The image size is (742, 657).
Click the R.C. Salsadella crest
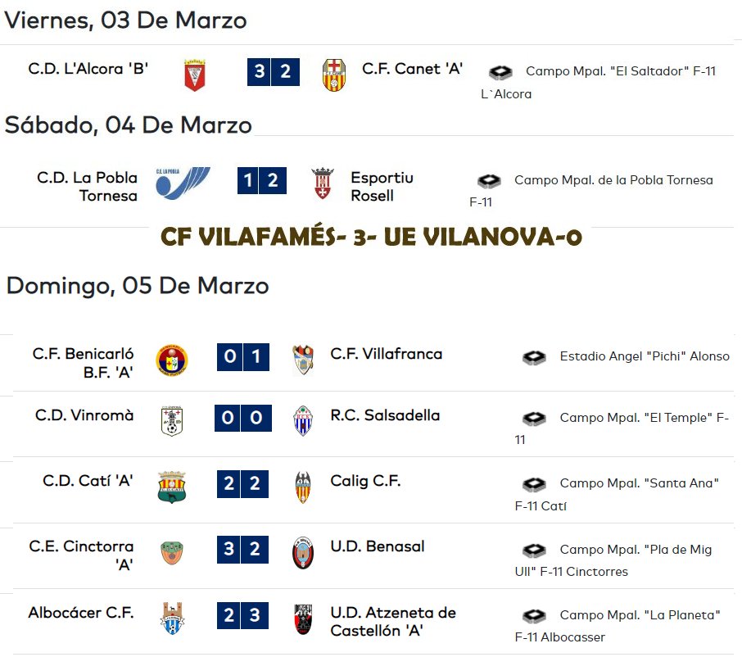click(303, 421)
